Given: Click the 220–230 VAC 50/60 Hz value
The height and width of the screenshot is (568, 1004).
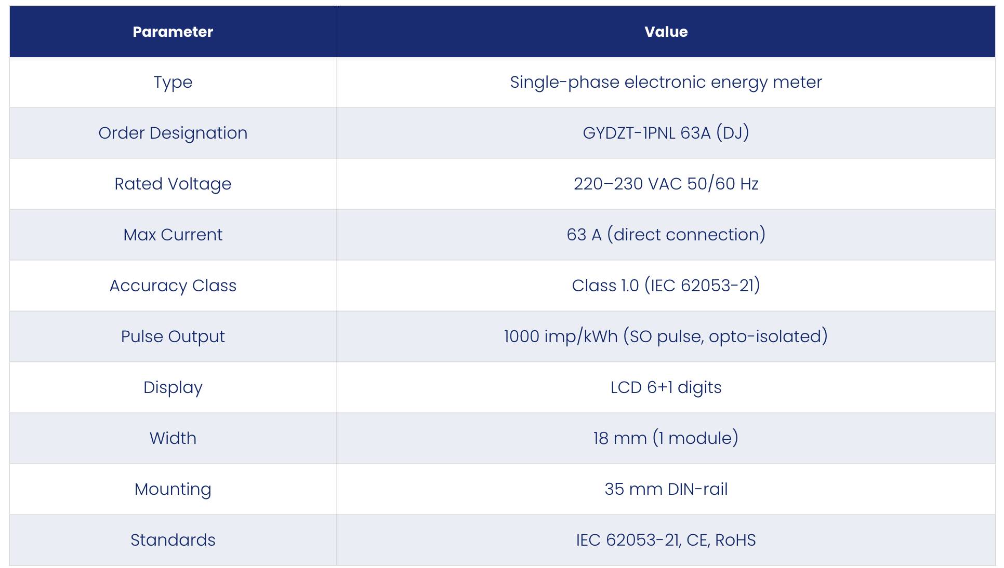Looking at the screenshot, I should (666, 184).
